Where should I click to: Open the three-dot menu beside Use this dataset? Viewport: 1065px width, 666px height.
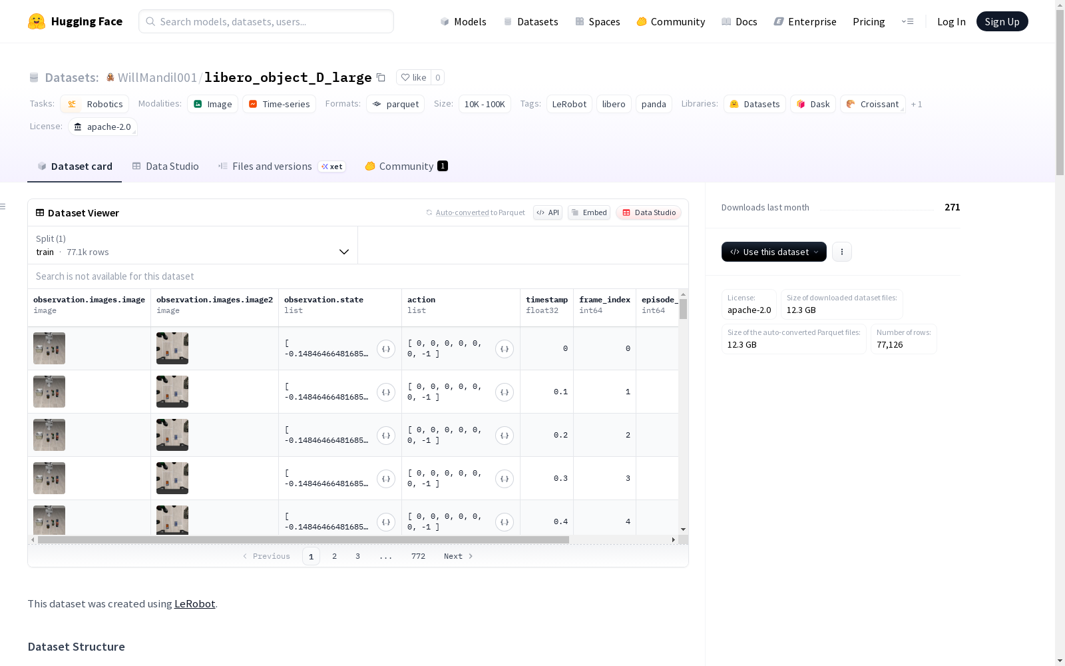842,252
